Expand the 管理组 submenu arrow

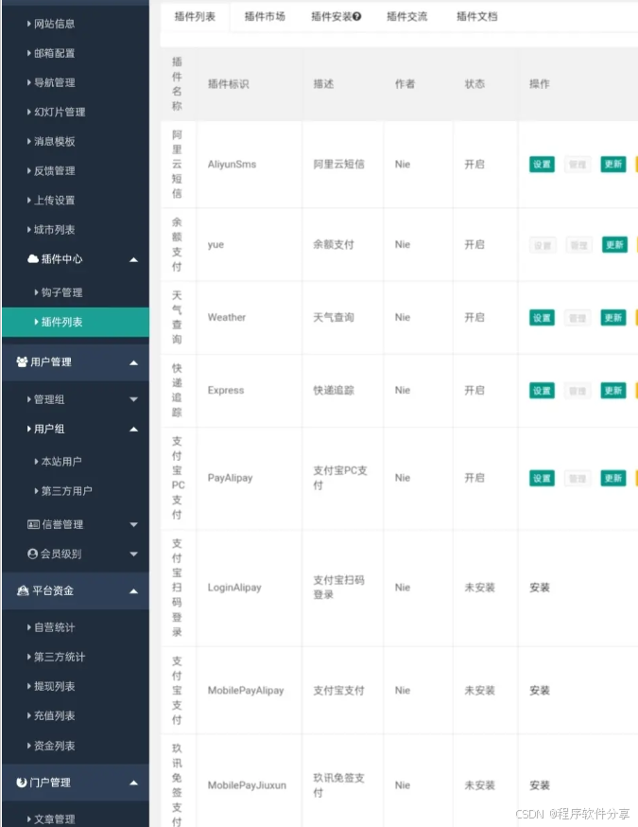133,400
